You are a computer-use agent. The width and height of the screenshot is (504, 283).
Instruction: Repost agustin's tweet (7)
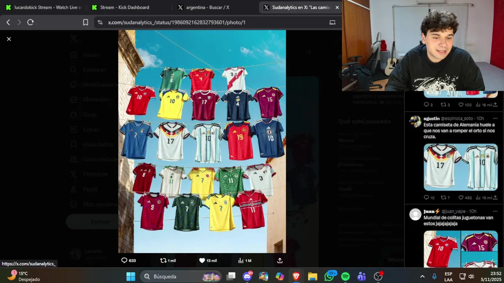(x=445, y=198)
